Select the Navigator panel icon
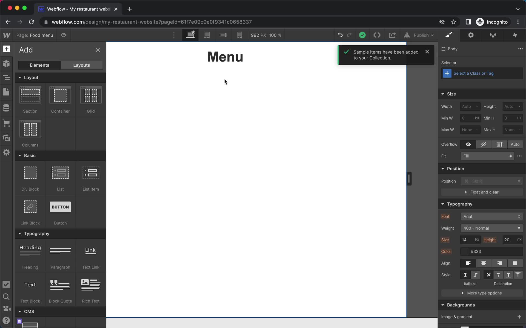 [6, 77]
